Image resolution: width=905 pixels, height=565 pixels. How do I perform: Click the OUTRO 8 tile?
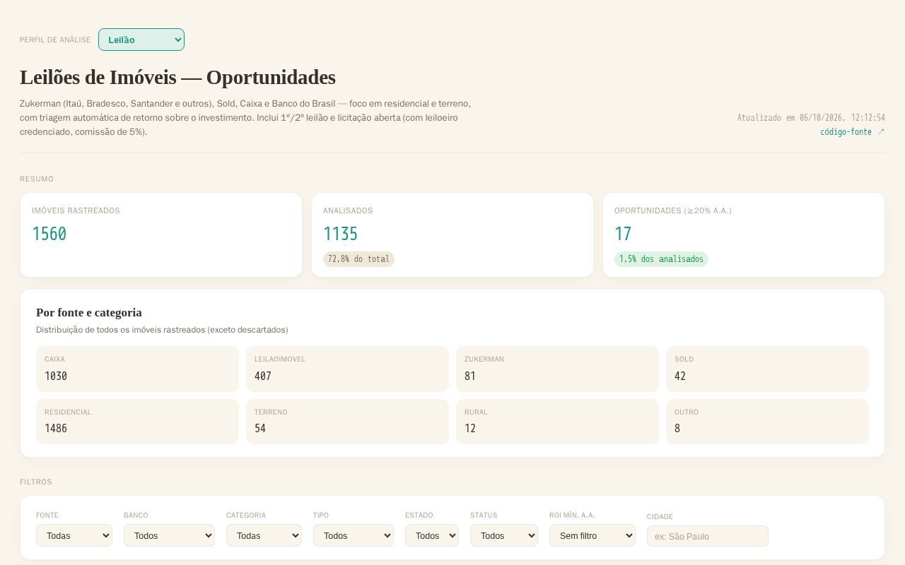pos(767,422)
